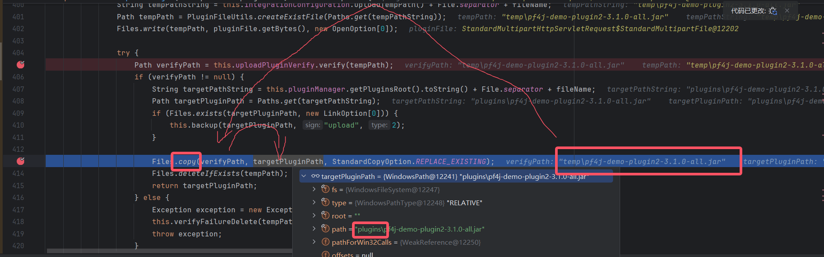
Task: Click line number 416 in the gutter
Action: (18, 197)
